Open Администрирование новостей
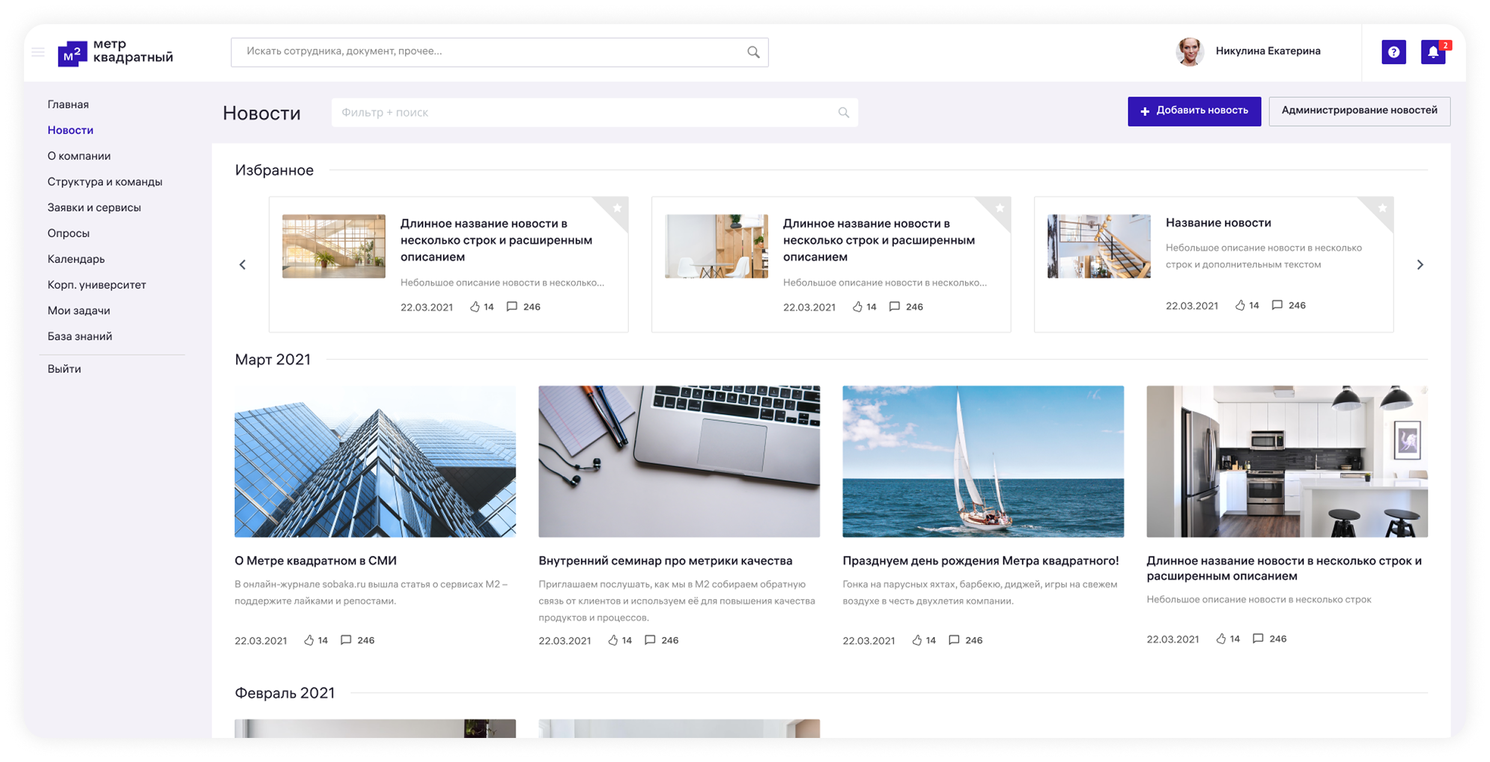Screen dimensions: 1490x762 (x=1359, y=111)
